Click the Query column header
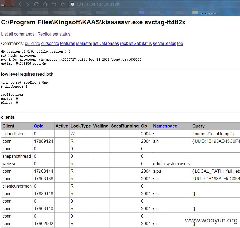 pyautogui.click(x=216, y=126)
